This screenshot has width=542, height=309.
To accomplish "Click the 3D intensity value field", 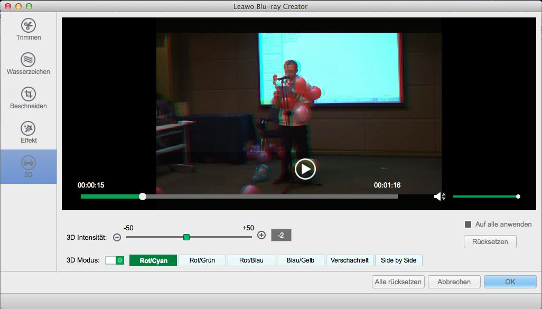I will click(x=281, y=235).
